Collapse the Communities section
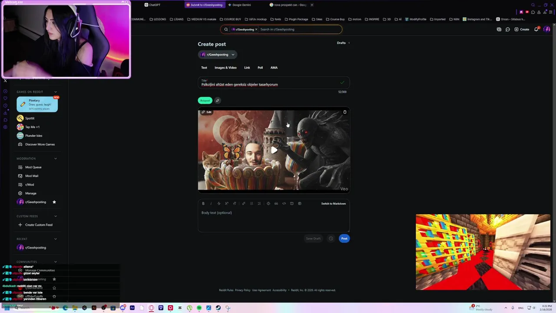This screenshot has width=556, height=313. [56, 262]
